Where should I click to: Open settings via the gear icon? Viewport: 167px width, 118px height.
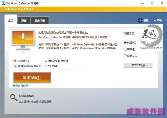(140, 20)
